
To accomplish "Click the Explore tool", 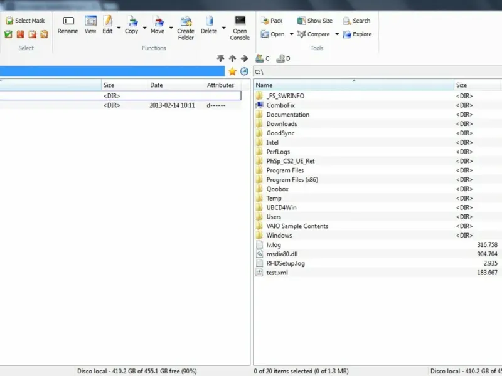I will click(357, 34).
